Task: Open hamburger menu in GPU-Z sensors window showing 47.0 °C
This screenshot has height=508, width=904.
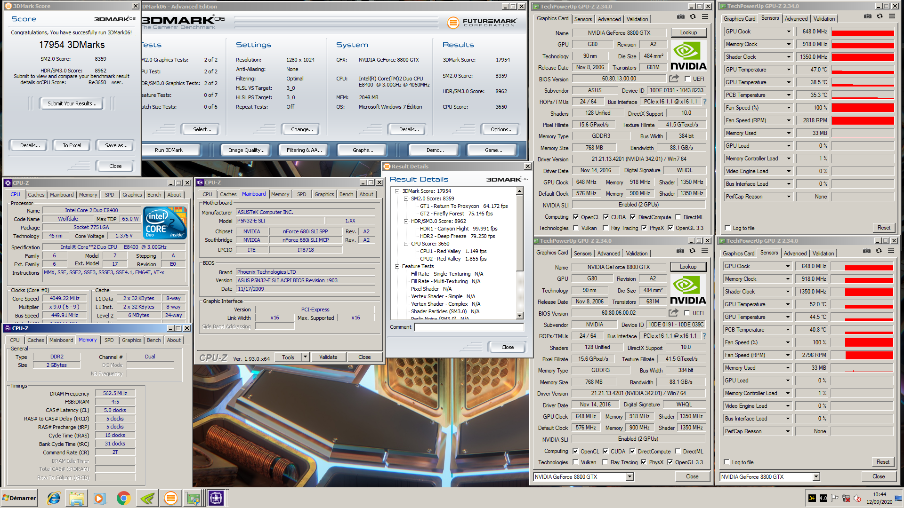Action: (x=892, y=16)
